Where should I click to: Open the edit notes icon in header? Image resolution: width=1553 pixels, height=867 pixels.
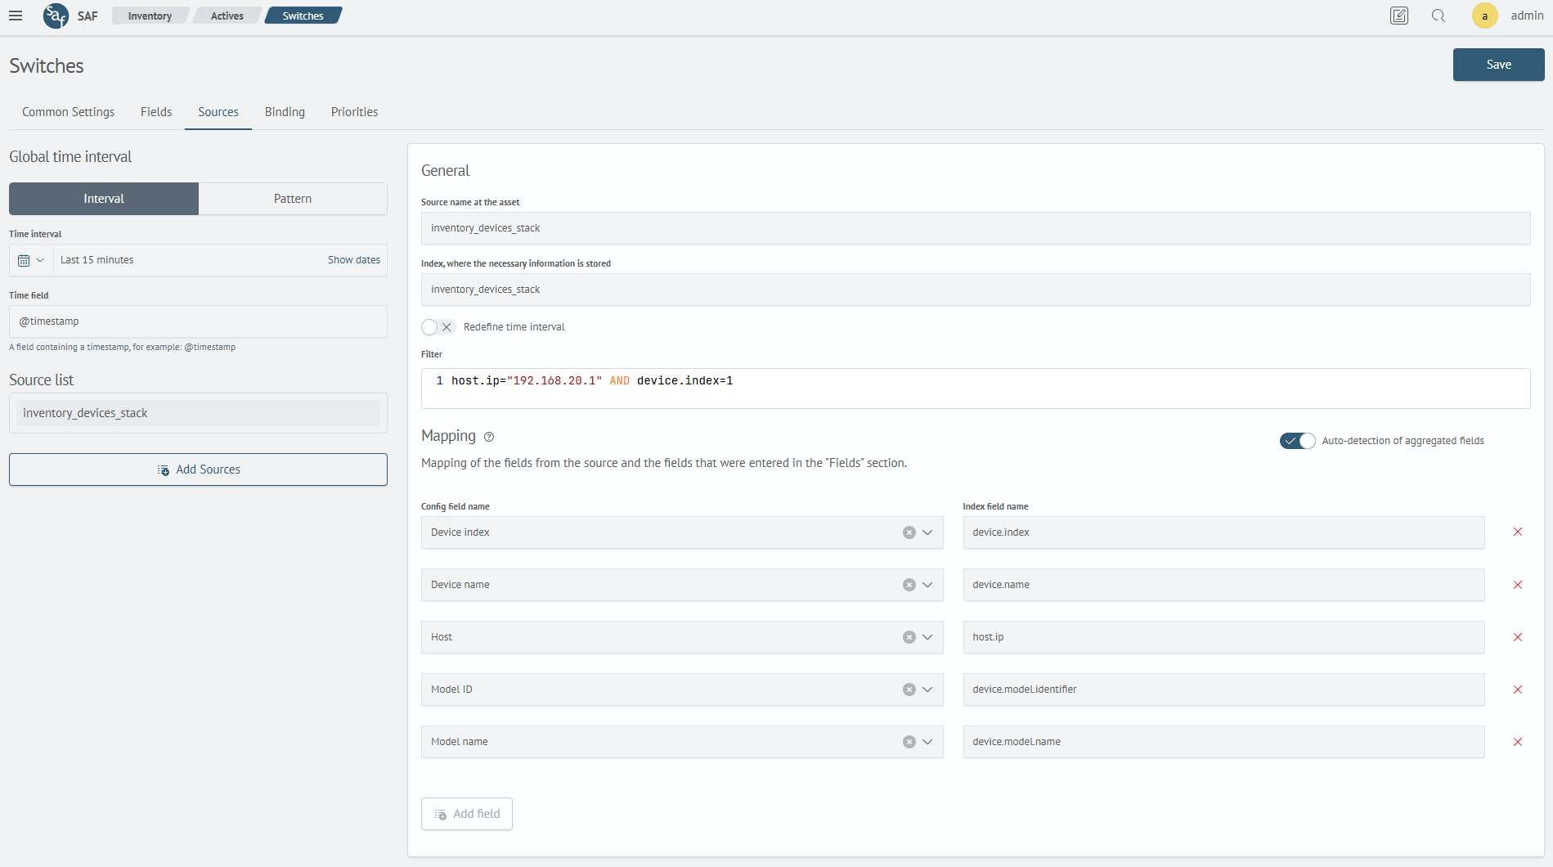1399,16
